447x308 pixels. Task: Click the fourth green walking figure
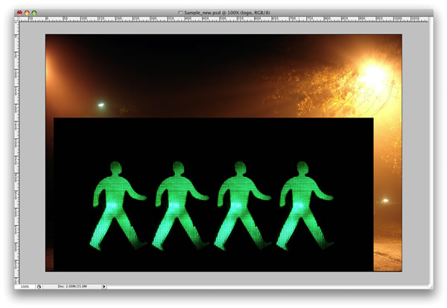tap(305, 206)
